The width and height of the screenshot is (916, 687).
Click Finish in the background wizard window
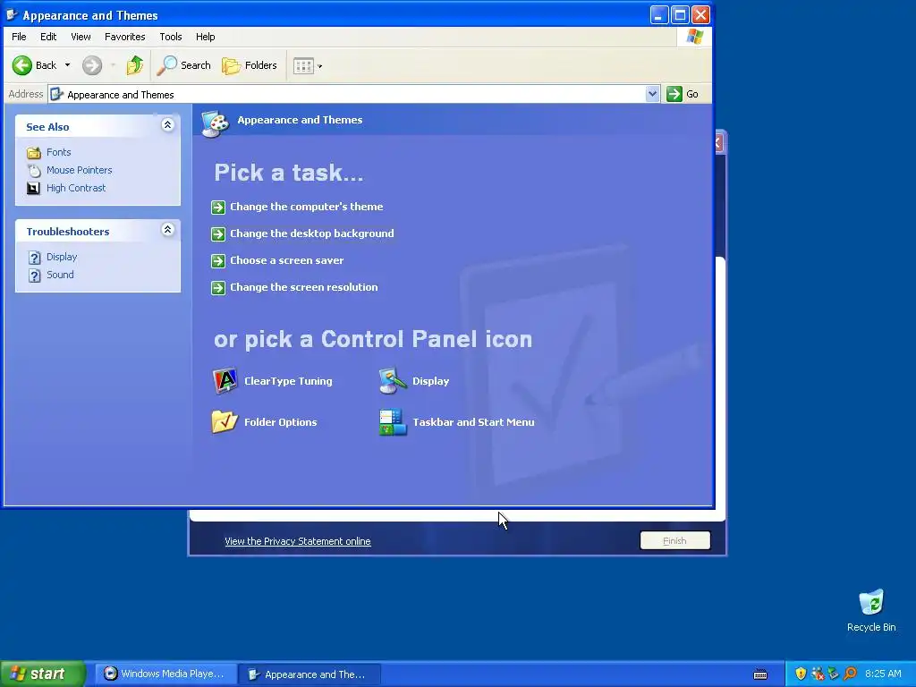[674, 541]
